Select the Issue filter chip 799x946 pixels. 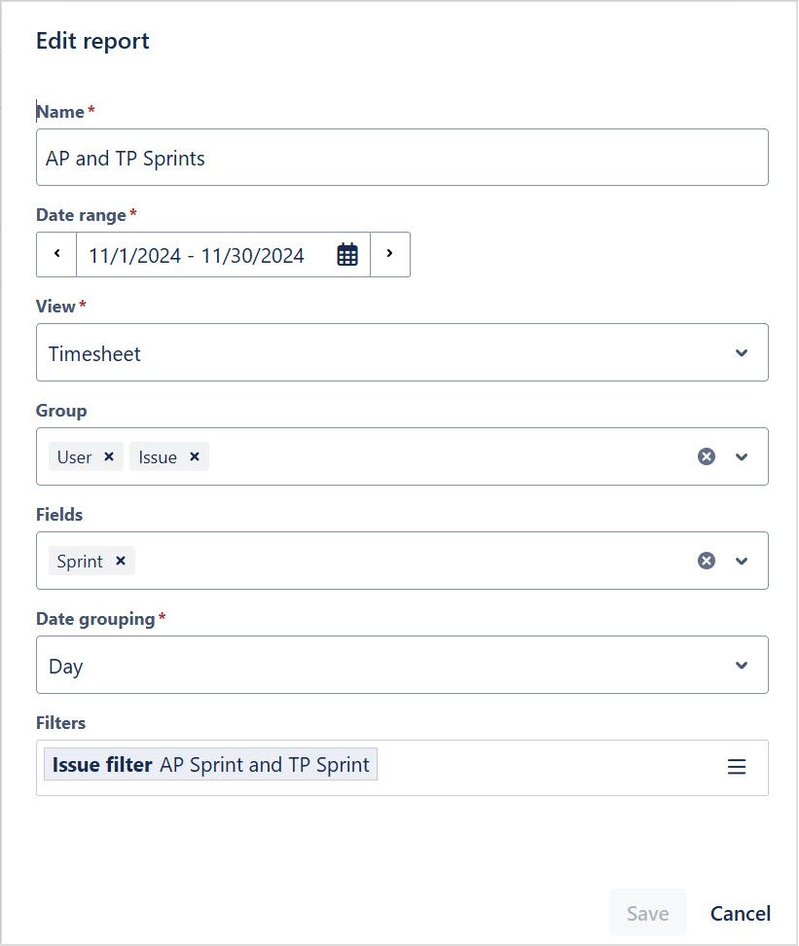click(210, 765)
